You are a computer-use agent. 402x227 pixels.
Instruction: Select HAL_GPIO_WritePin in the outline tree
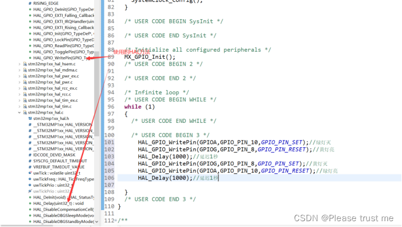click(63, 58)
